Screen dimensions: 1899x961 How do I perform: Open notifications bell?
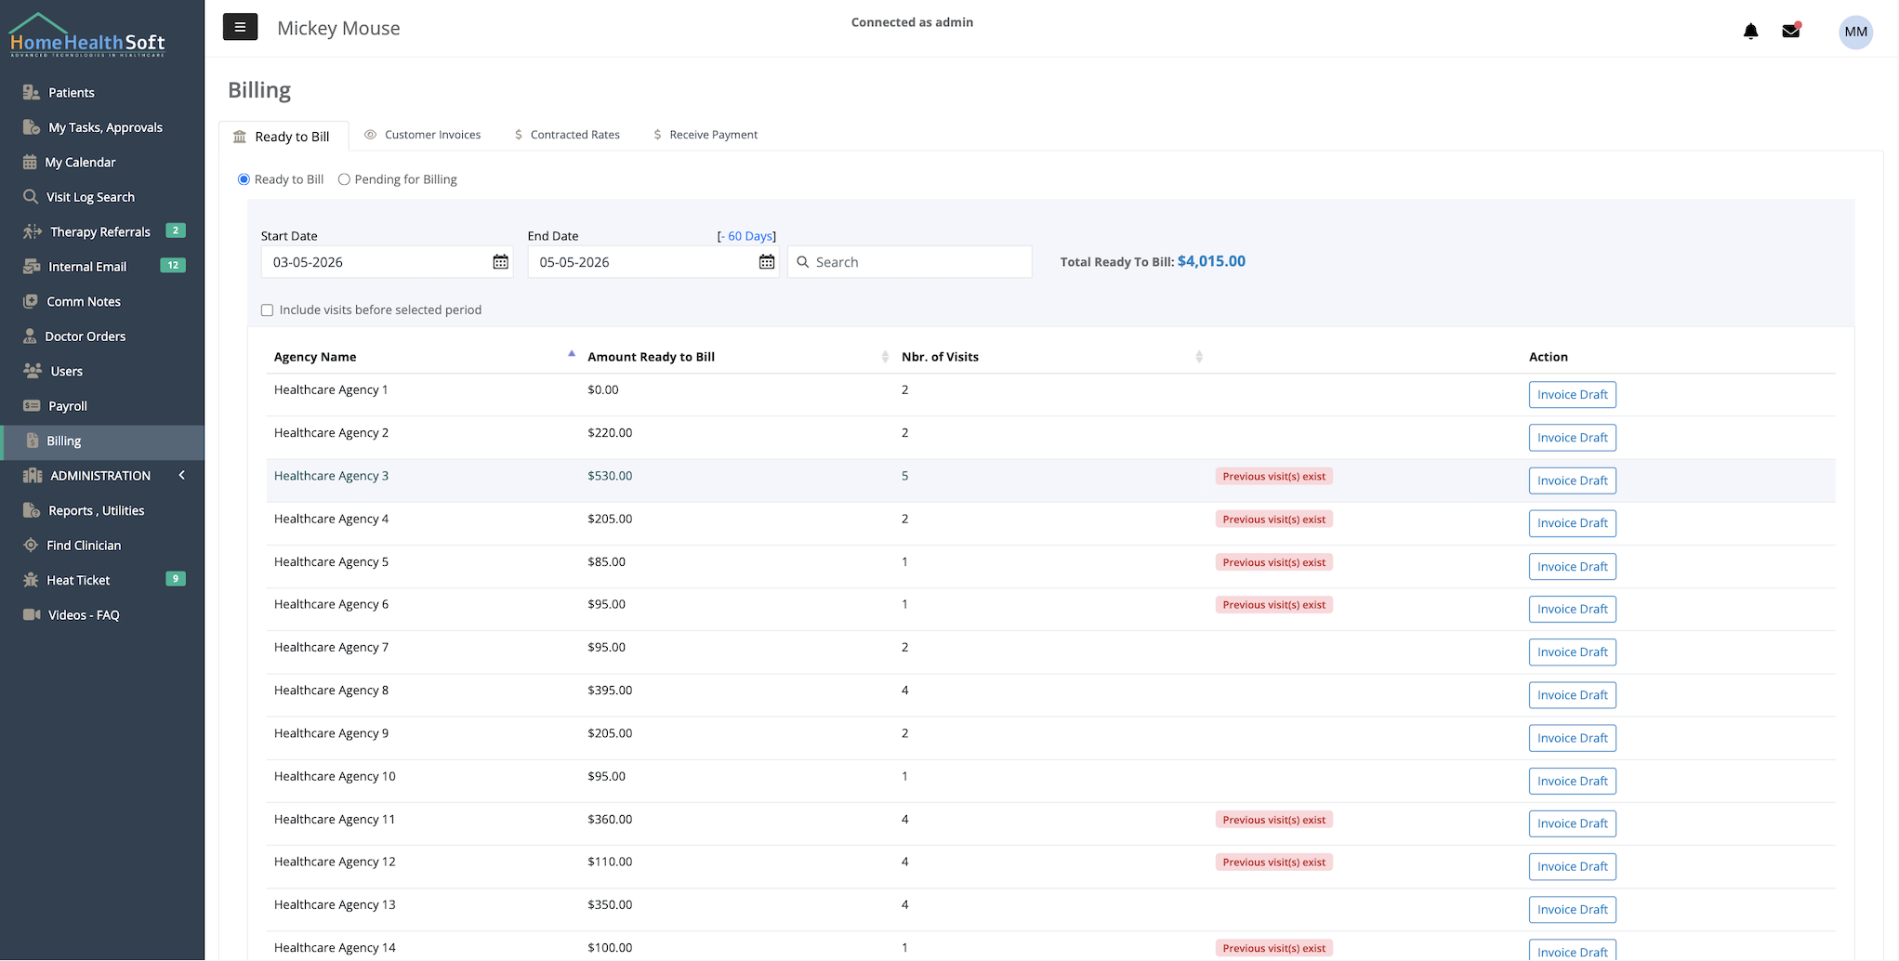click(x=1750, y=32)
